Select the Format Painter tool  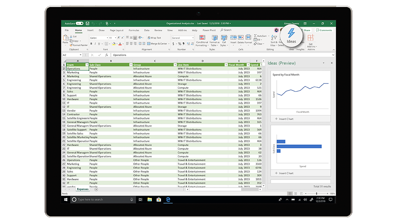(x=79, y=45)
